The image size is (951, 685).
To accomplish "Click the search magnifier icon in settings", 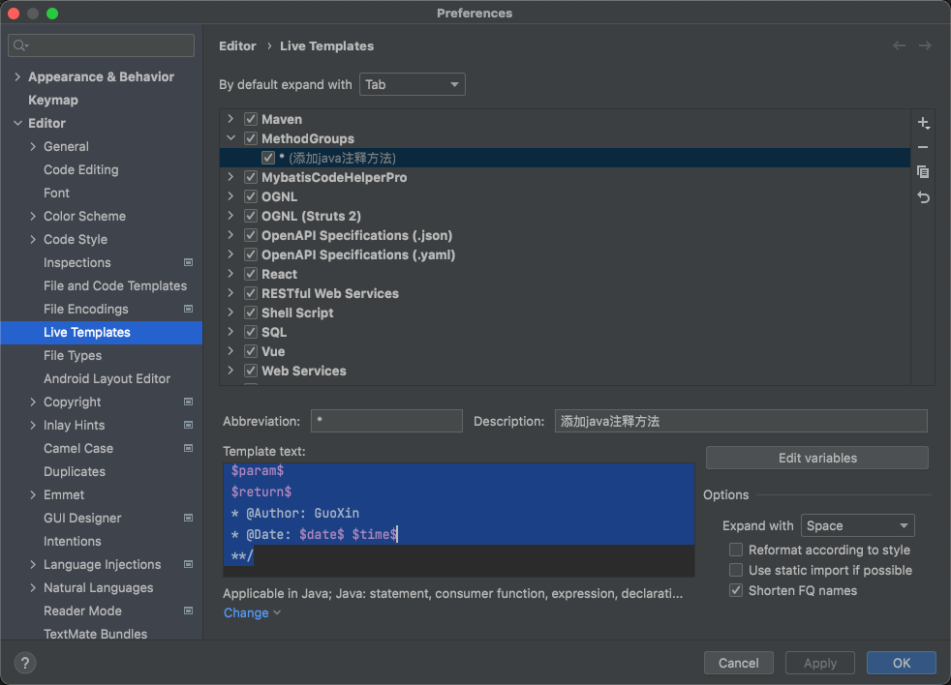I will coord(20,45).
